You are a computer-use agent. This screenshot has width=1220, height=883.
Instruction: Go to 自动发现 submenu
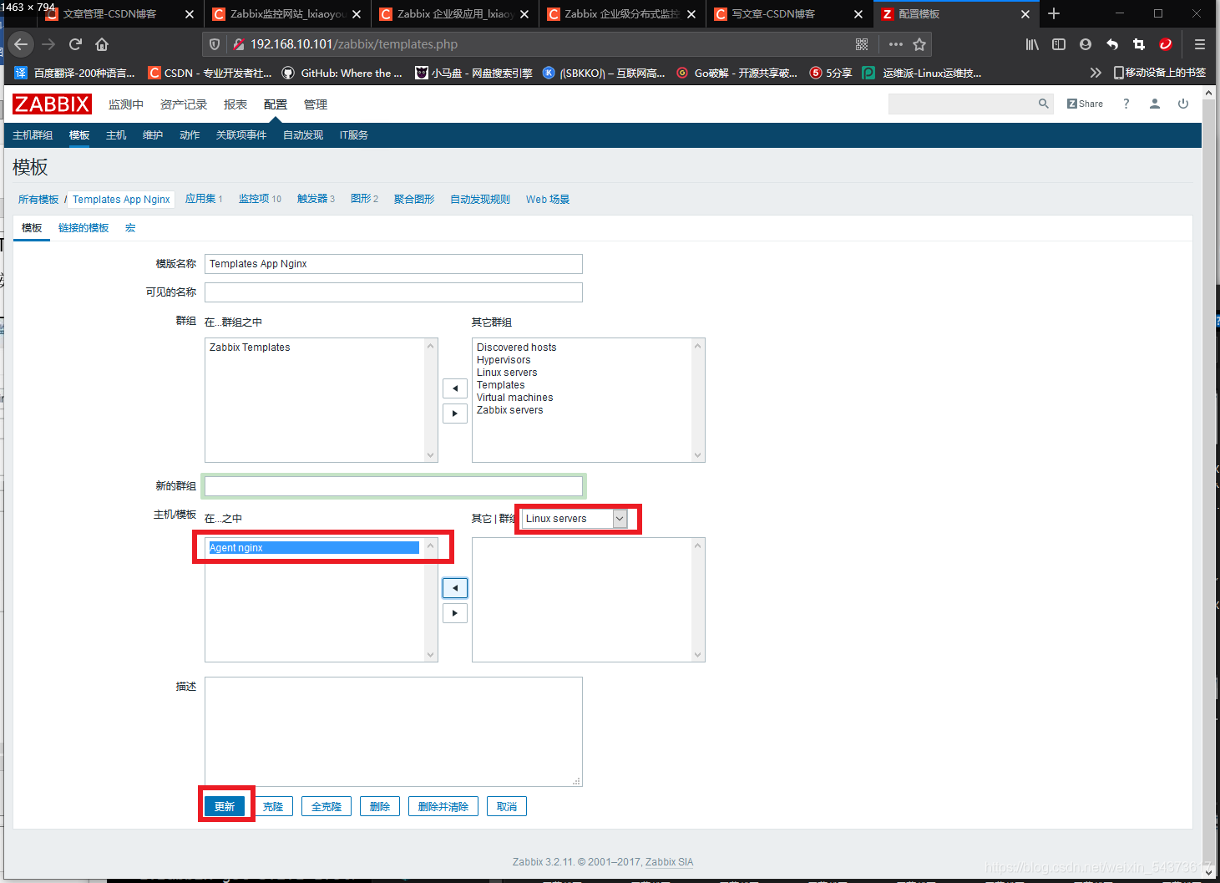coord(303,135)
